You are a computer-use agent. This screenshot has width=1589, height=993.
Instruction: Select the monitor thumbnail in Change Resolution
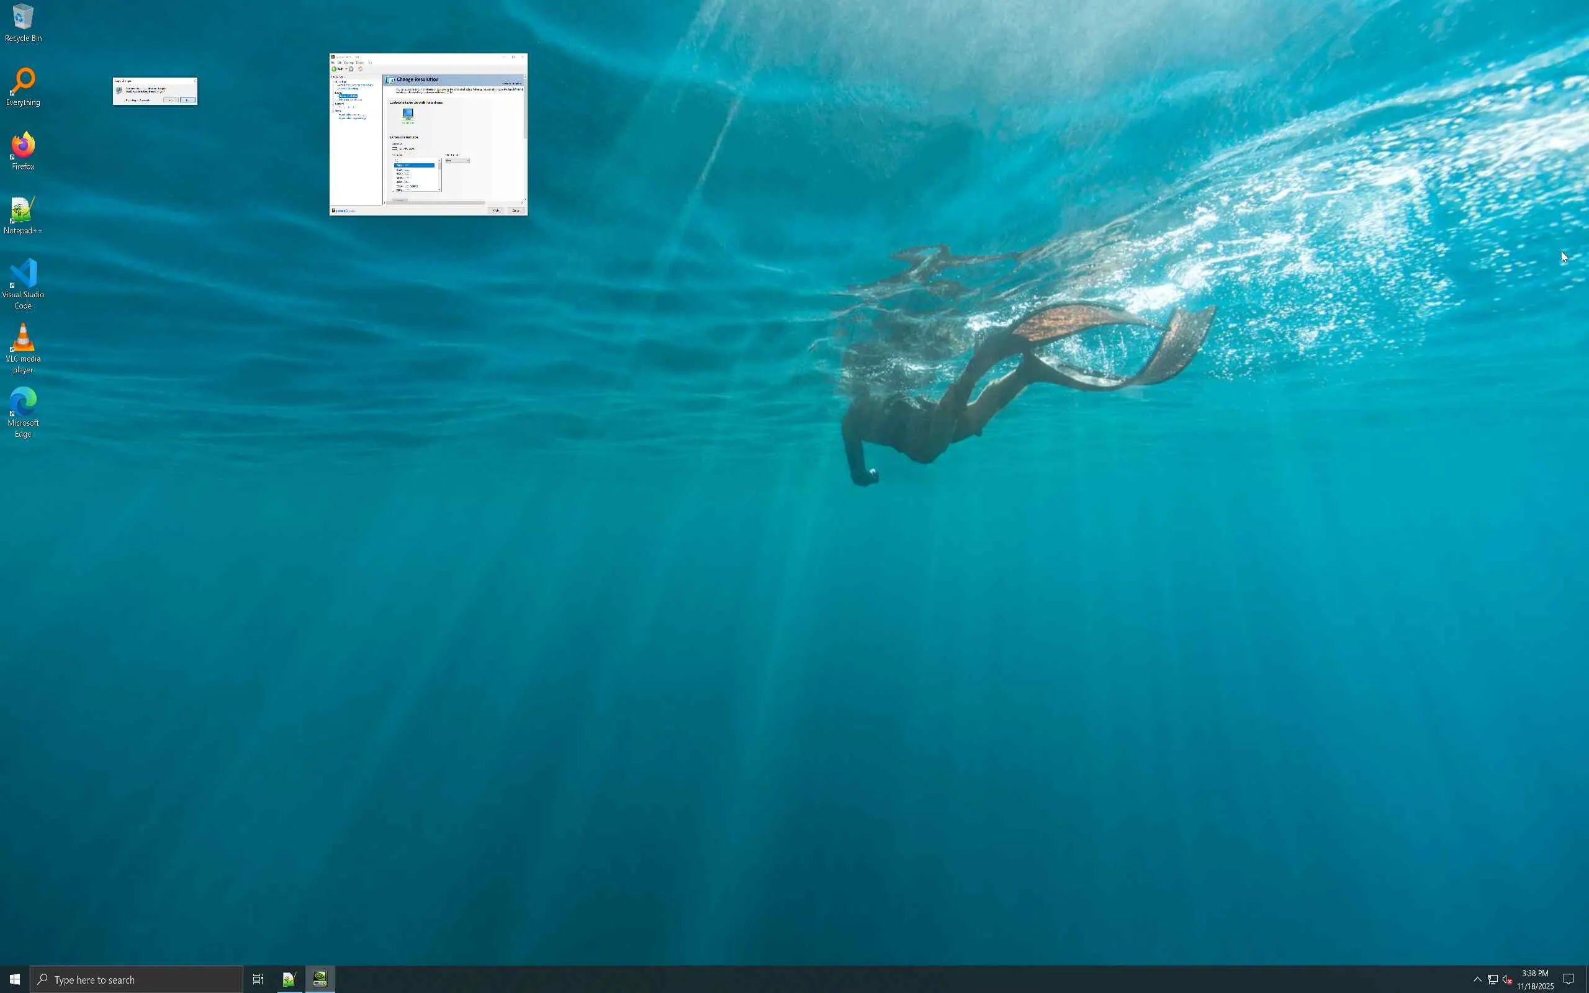click(408, 114)
